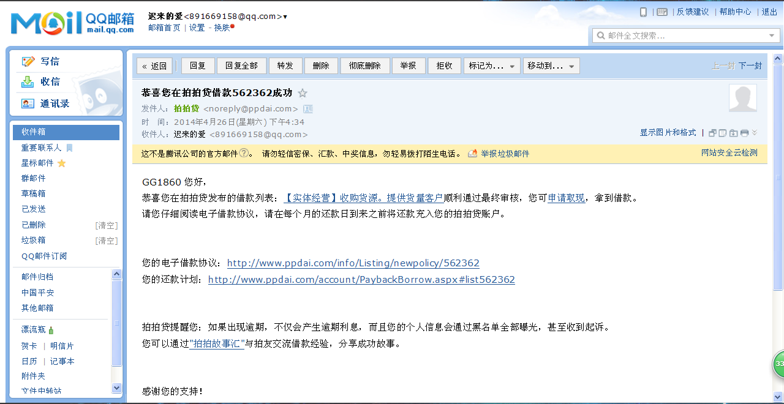Click the contacts card icon in sidebar
Viewport: 784px width, 404px height.
pyautogui.click(x=28, y=103)
